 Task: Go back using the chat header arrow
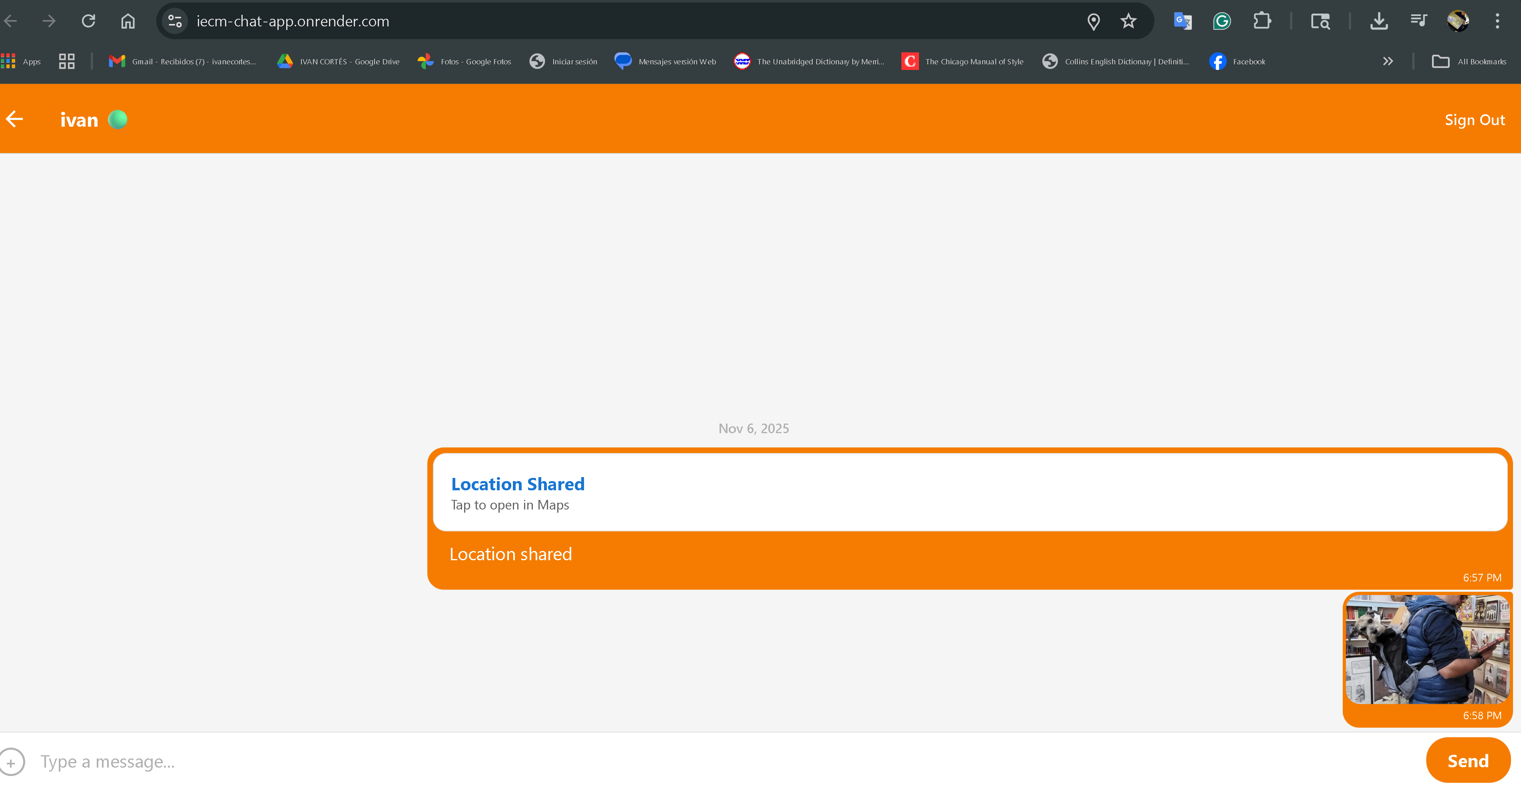tap(14, 119)
